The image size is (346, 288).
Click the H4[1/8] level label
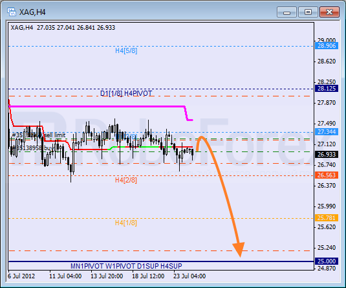[x=125, y=223]
